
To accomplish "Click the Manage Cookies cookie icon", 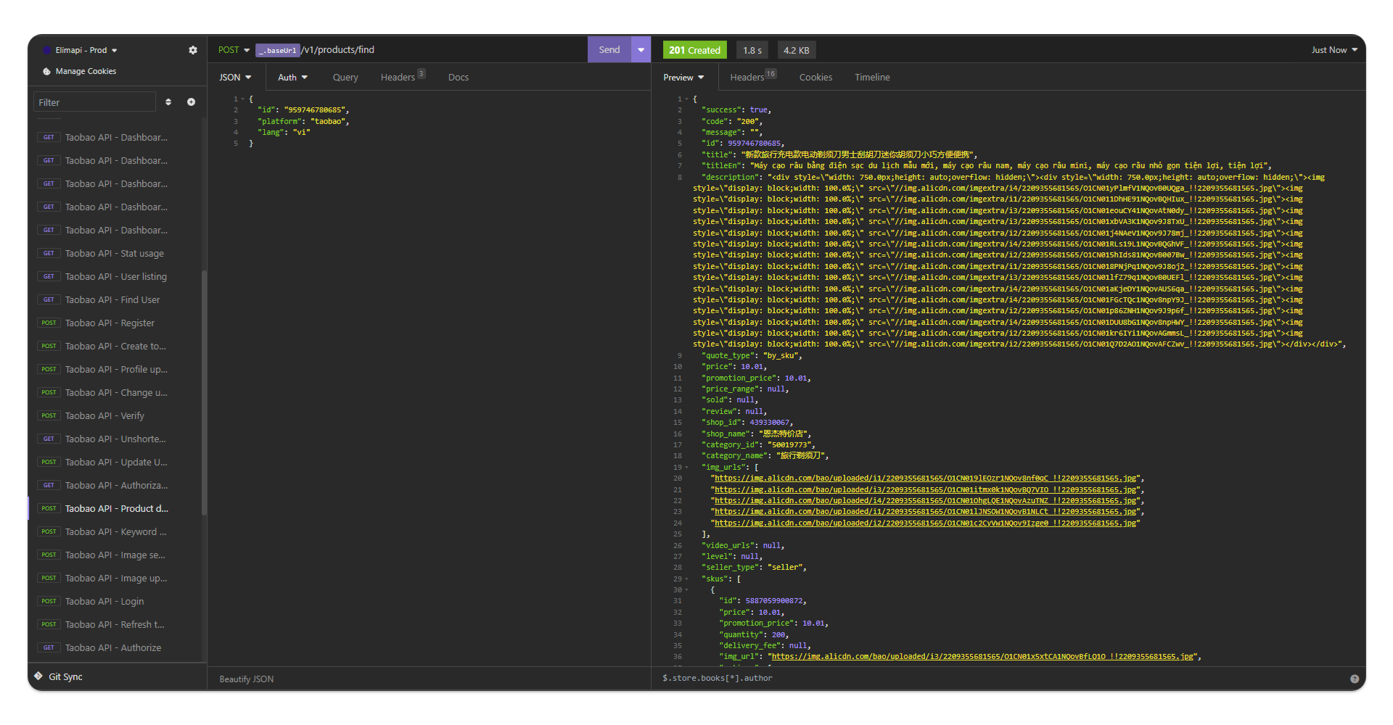I will [x=47, y=72].
